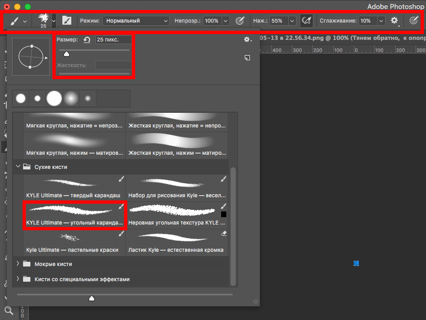Select the small hard round recent brush
Viewport: 426px width, 320px height.
[x=38, y=99]
